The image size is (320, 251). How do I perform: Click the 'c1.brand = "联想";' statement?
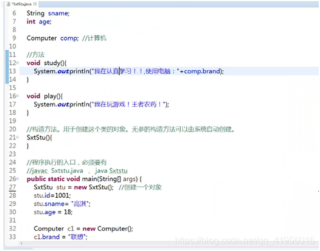(x=60, y=237)
